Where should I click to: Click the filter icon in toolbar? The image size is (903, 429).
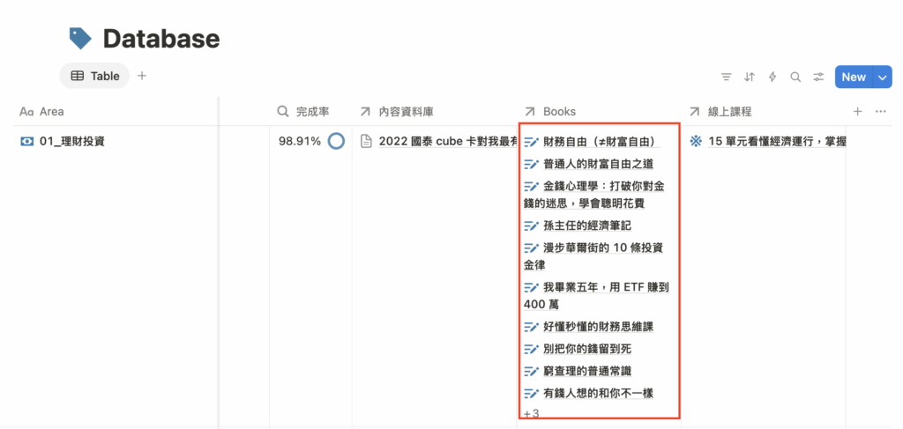[727, 77]
